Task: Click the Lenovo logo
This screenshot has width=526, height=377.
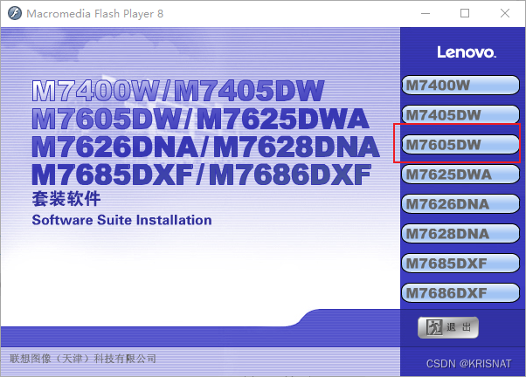Action: point(466,52)
